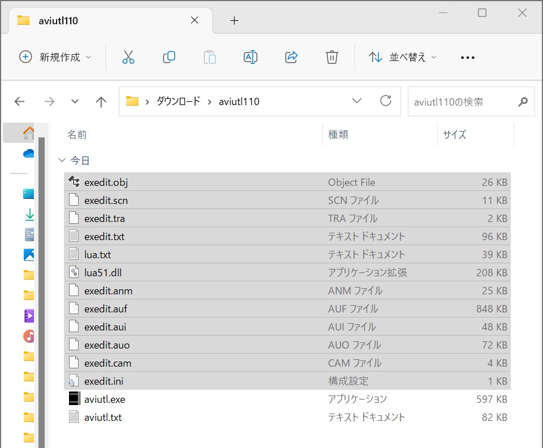The image size is (543, 448).
Task: Click the folder icon in address bar
Action: click(132, 101)
